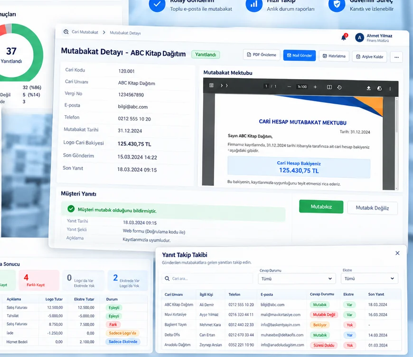This screenshot has width=413, height=357.
Task: Download the reconciliation letter PDF
Action: 369,88
